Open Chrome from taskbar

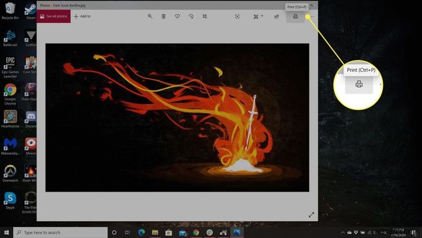(196, 232)
